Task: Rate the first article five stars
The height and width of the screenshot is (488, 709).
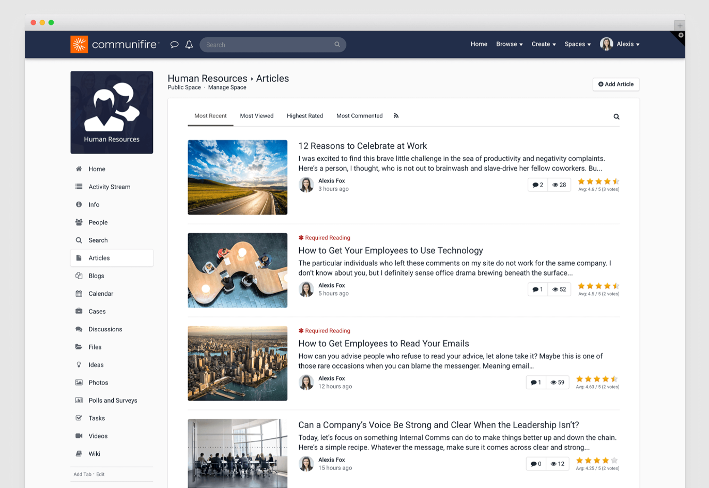Action: tap(616, 181)
